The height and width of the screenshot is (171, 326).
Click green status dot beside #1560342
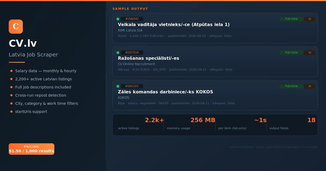118,19
